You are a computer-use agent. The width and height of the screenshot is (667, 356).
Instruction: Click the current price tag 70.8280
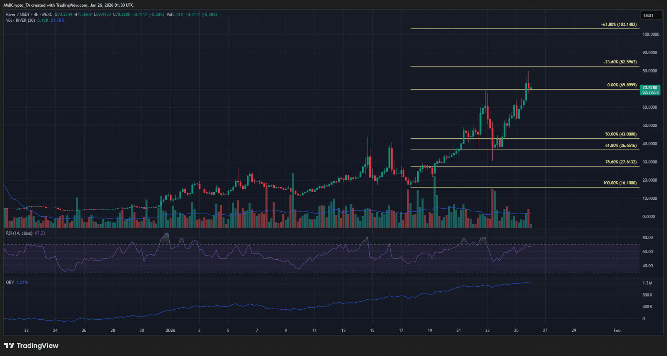(x=650, y=88)
